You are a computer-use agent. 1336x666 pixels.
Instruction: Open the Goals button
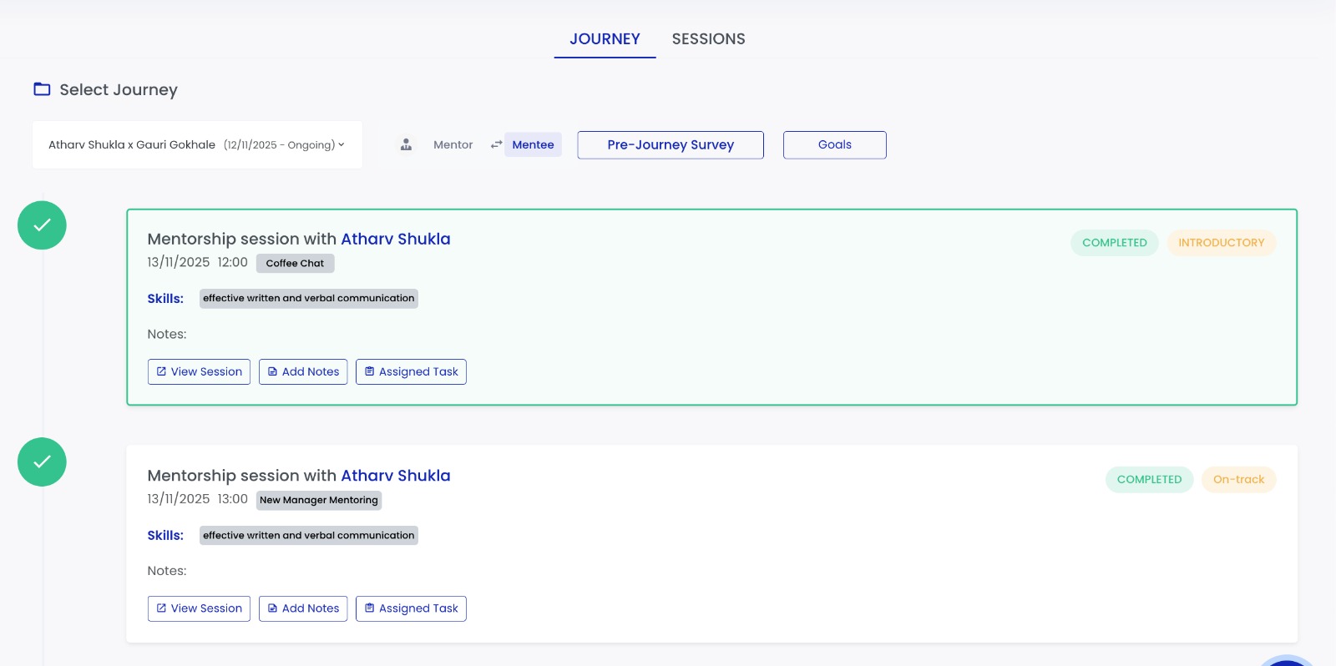pos(835,144)
